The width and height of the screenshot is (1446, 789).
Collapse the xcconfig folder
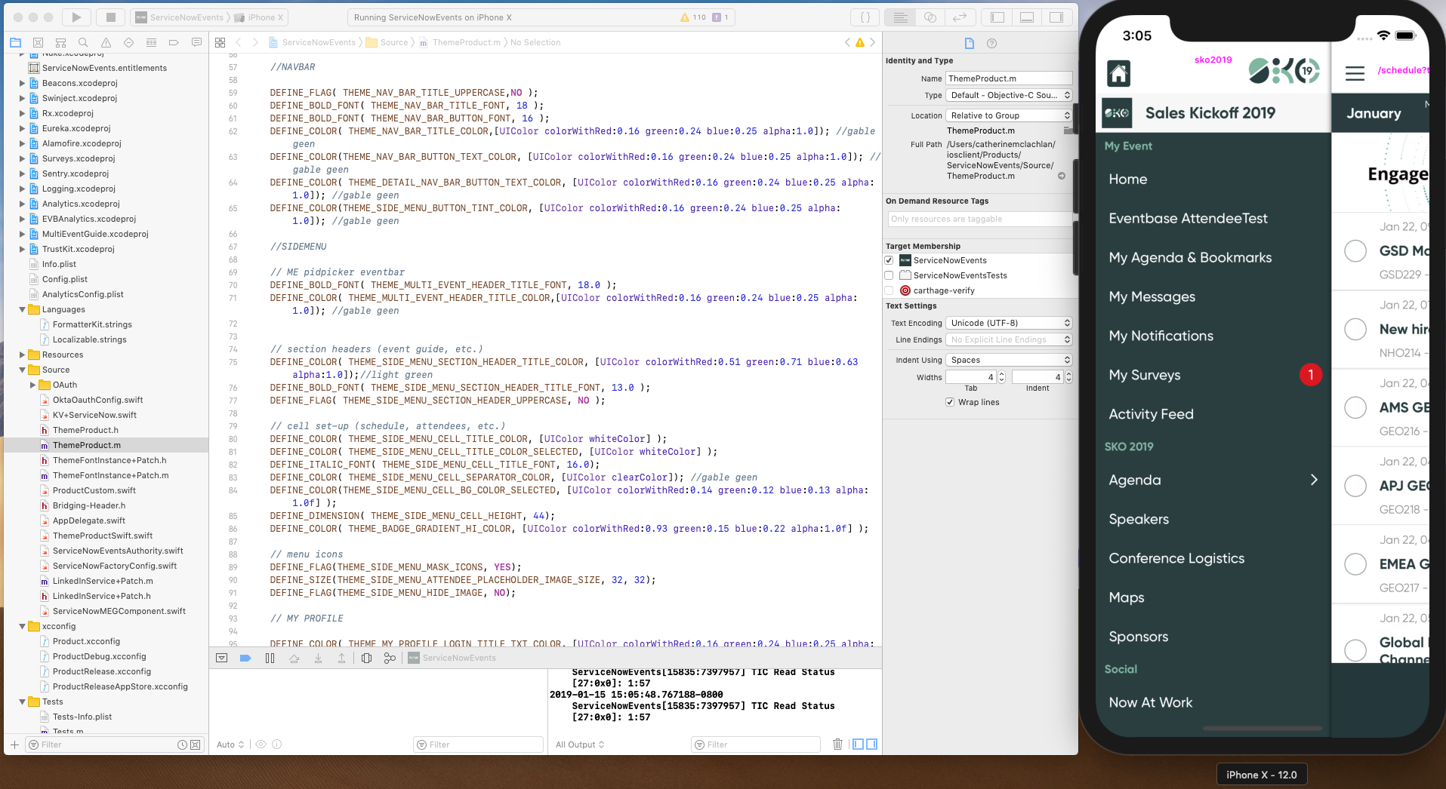pyautogui.click(x=22, y=626)
